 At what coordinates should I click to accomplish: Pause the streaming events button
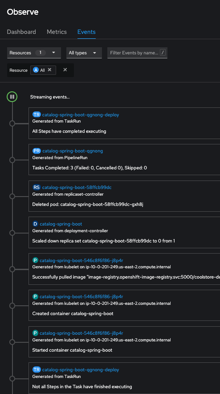coord(12,97)
